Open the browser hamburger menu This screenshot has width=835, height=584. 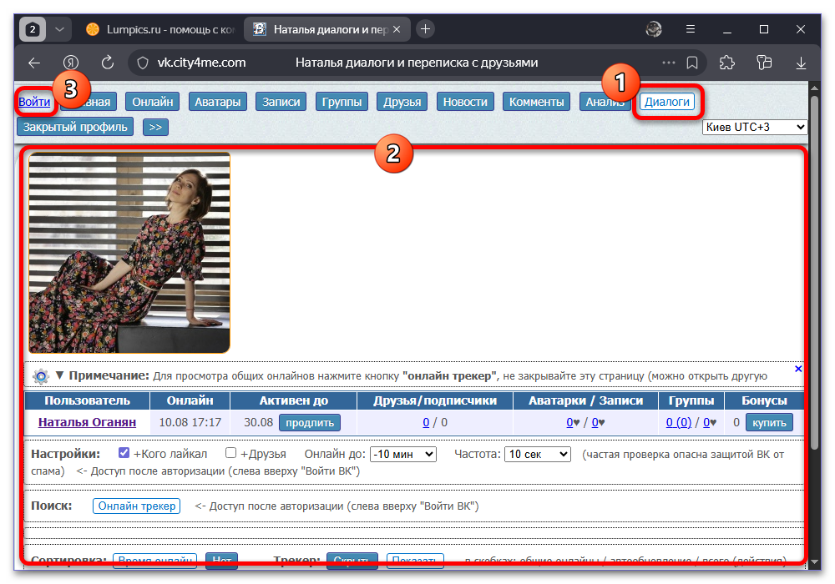coord(691,29)
